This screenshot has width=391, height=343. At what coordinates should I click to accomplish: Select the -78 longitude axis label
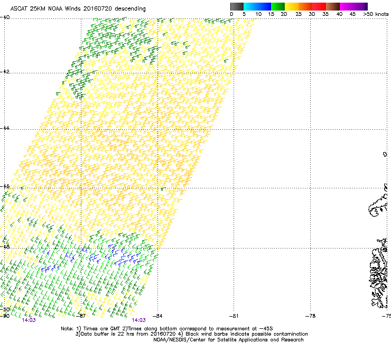point(310,316)
